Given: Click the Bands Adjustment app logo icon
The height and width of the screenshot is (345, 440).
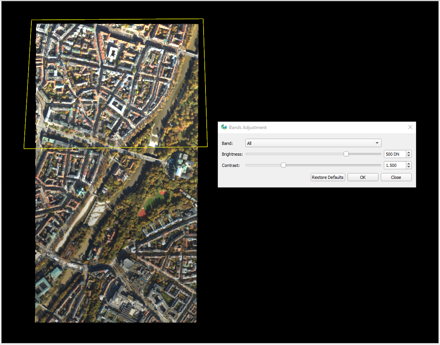Looking at the screenshot, I should [224, 127].
